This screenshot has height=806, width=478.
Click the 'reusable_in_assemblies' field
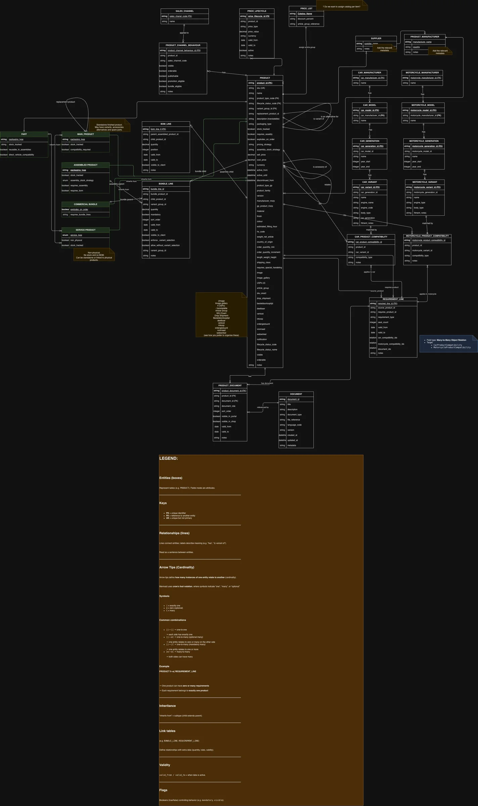(24, 150)
